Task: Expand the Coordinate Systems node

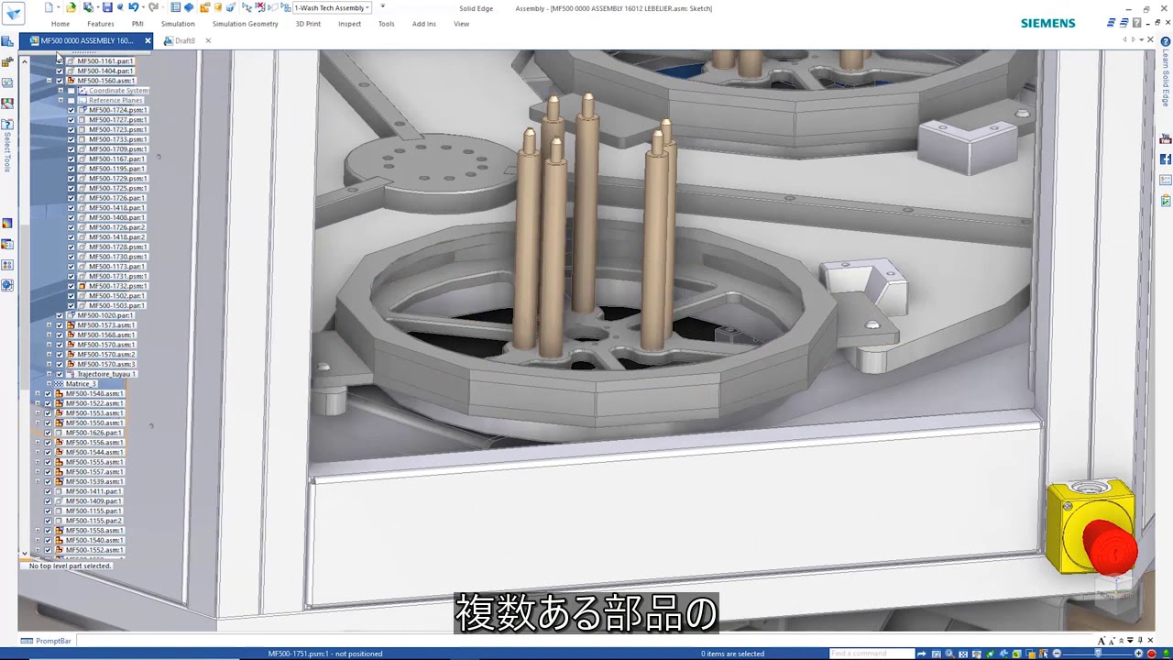Action: [x=60, y=91]
